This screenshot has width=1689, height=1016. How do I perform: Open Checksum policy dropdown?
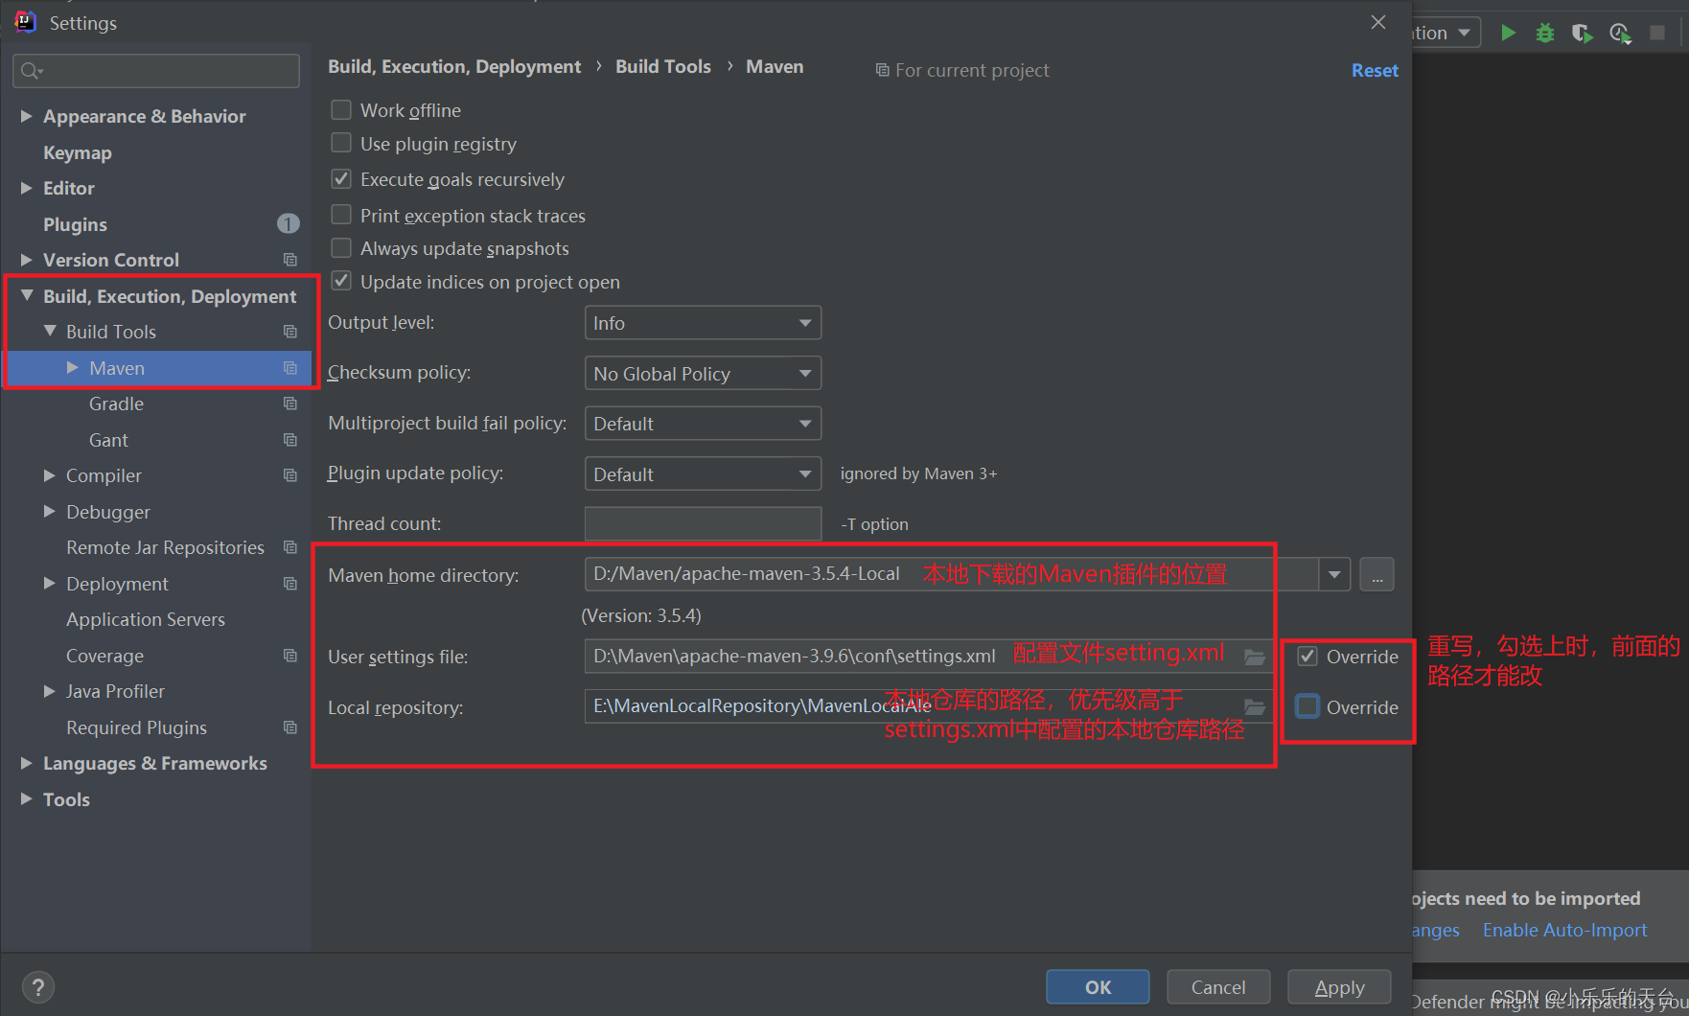click(x=703, y=373)
